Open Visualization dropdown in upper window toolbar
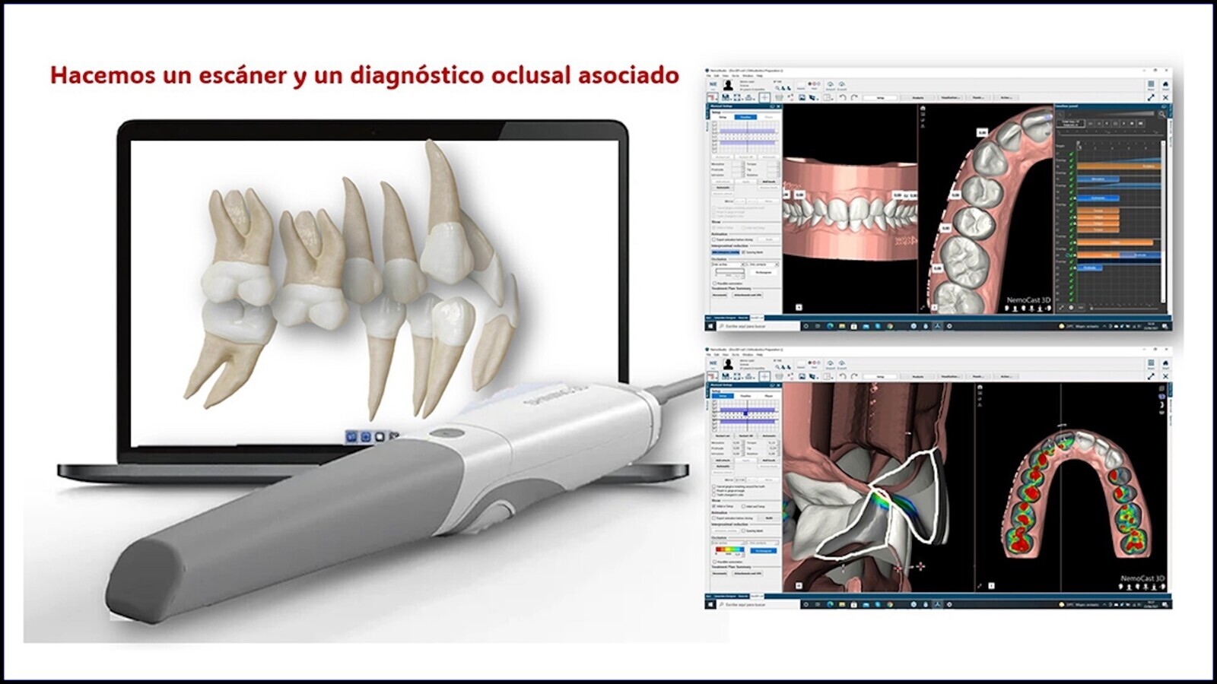 pos(951,98)
